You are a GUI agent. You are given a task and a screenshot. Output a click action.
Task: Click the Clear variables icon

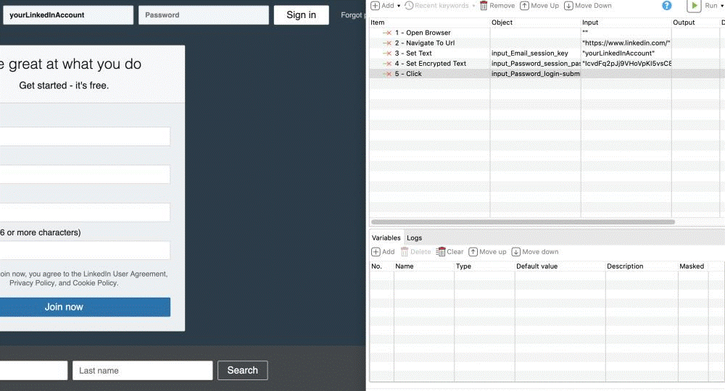coord(441,251)
